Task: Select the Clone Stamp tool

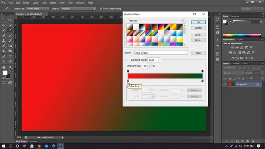Action: (x=4, y=41)
